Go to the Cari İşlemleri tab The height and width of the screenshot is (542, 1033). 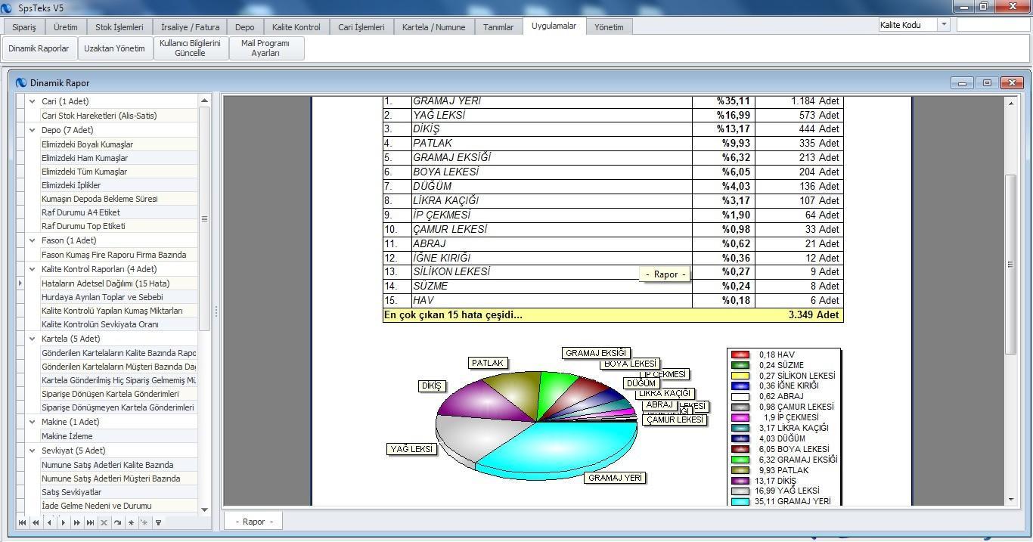point(361,27)
